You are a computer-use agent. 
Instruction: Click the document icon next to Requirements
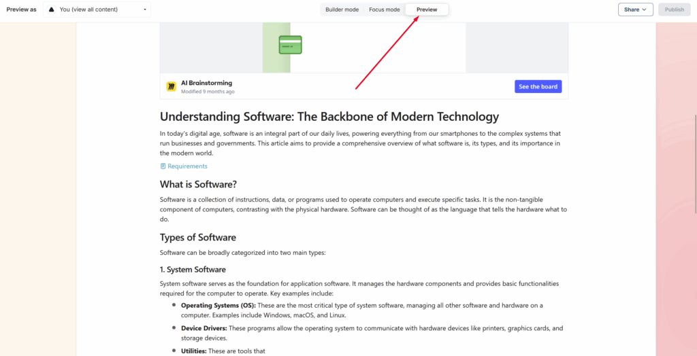(x=163, y=166)
